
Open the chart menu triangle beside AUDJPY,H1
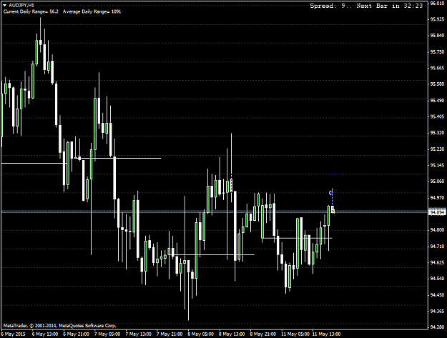coord(5,5)
